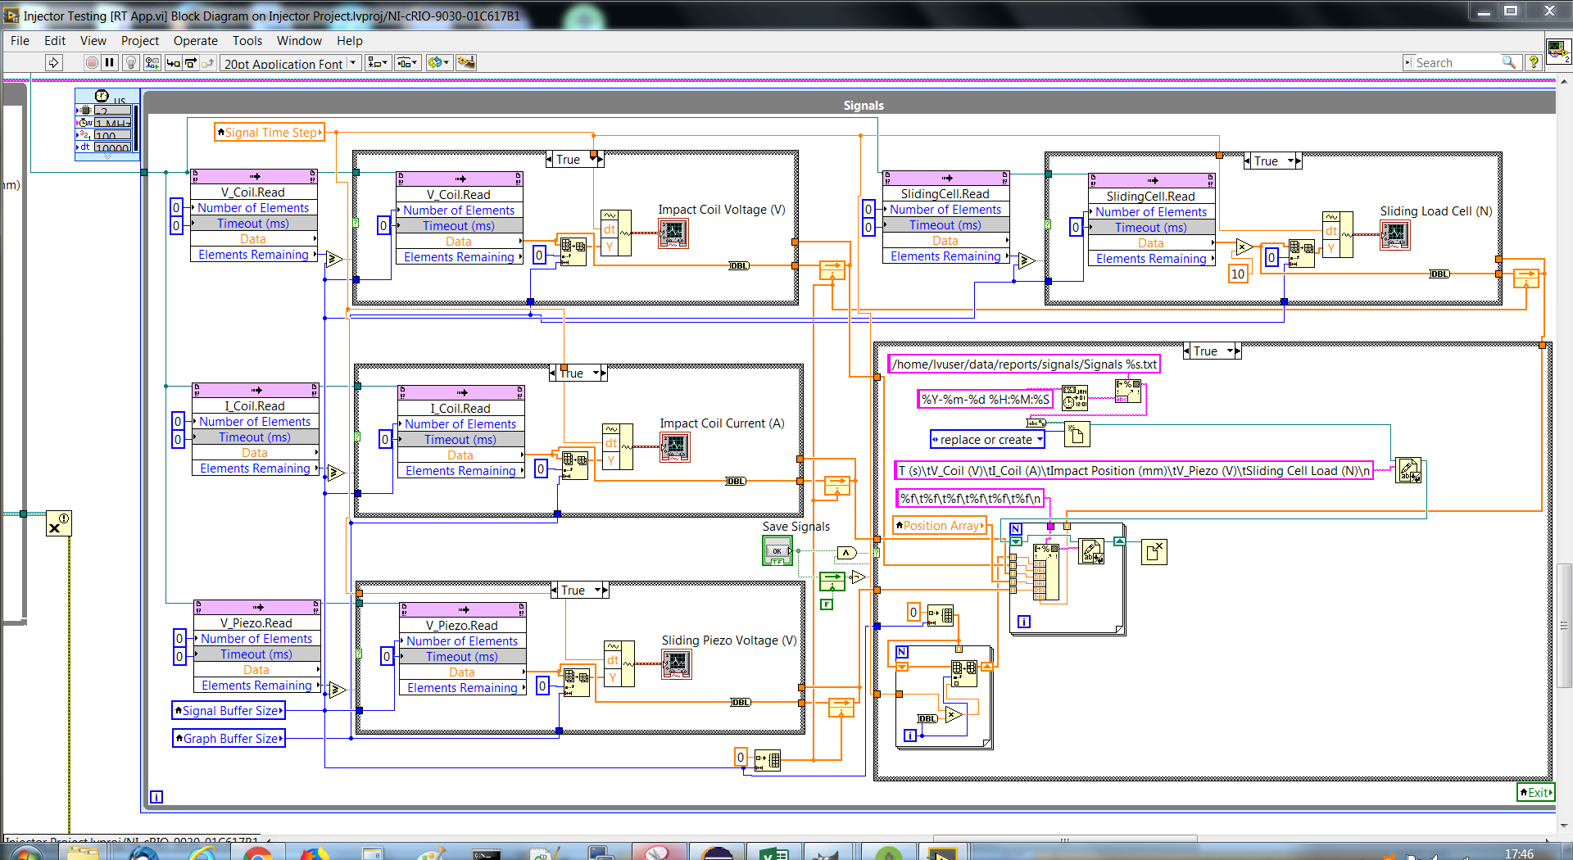Pause the VI execution

point(110,62)
